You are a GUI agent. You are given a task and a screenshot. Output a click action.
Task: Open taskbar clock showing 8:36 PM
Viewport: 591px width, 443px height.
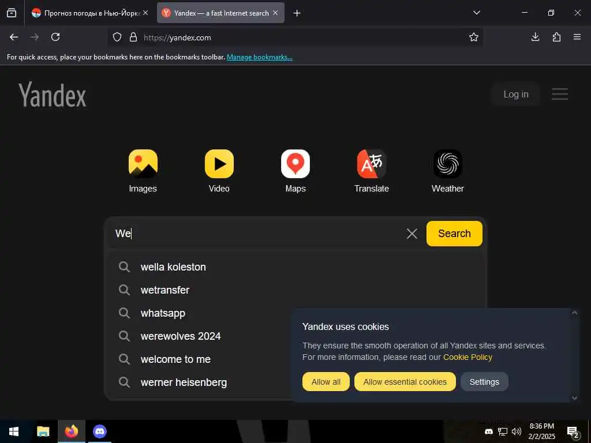pyautogui.click(x=541, y=431)
